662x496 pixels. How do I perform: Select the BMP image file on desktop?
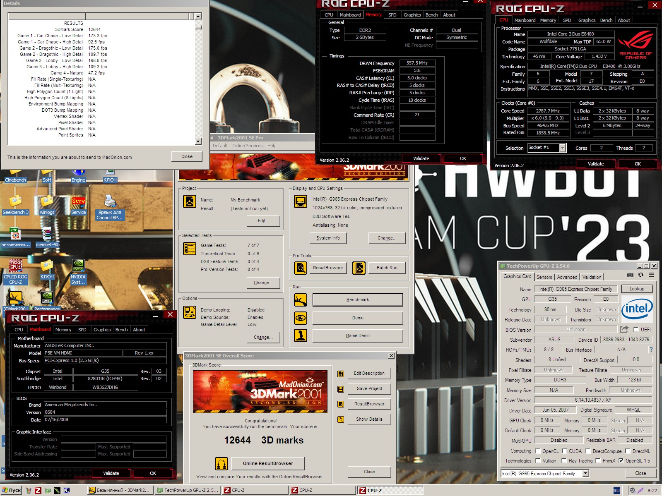[x=15, y=237]
